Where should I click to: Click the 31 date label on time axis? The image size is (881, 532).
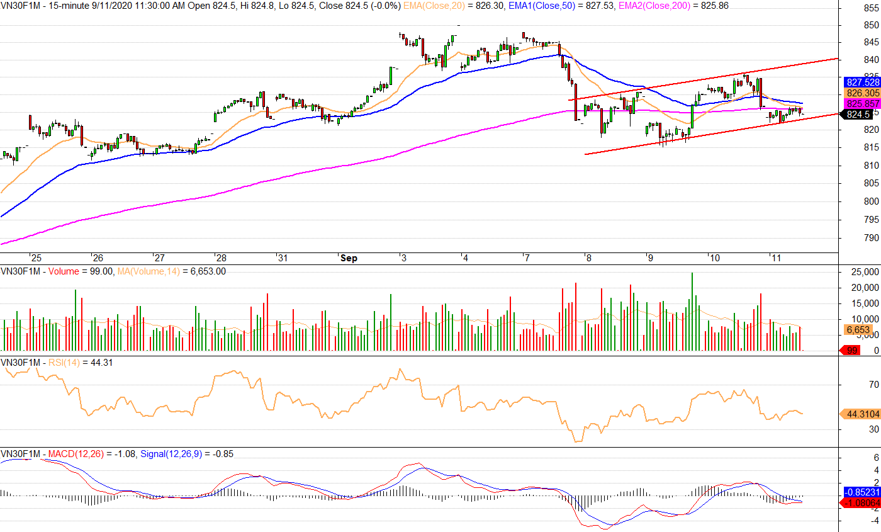tap(283, 258)
